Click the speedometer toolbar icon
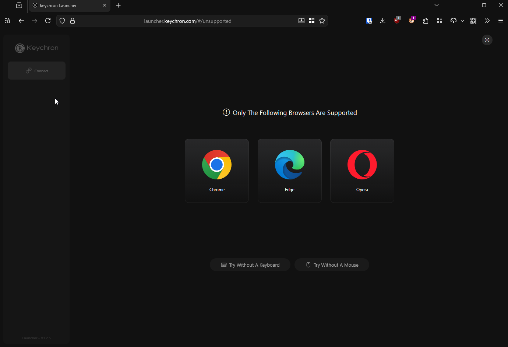The width and height of the screenshot is (508, 347). click(454, 21)
